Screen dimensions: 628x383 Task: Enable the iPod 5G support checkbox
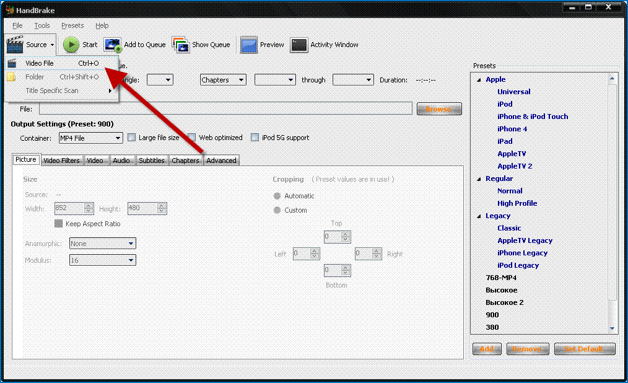pos(255,138)
